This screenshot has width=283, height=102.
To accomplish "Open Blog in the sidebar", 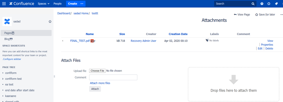I will pyautogui.click(x=8, y=39).
